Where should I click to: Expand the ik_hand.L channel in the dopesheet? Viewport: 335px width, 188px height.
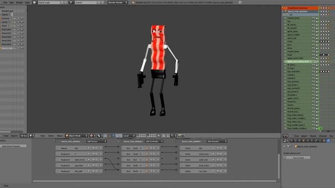click(x=285, y=25)
